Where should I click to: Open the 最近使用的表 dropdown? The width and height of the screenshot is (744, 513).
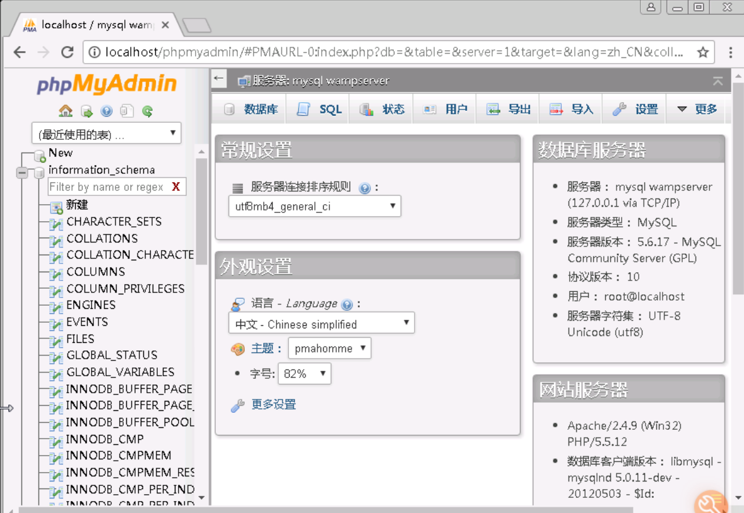point(107,133)
